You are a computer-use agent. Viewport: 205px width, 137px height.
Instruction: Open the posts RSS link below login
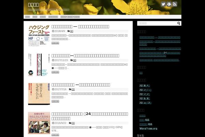pos(144,120)
